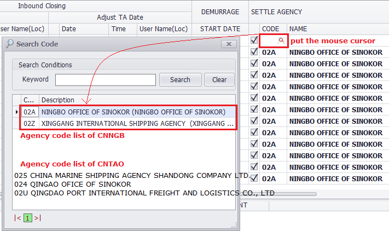The width and height of the screenshot is (389, 231).
Task: Click the resize grip of Search Code dialog
Action: (234, 225)
